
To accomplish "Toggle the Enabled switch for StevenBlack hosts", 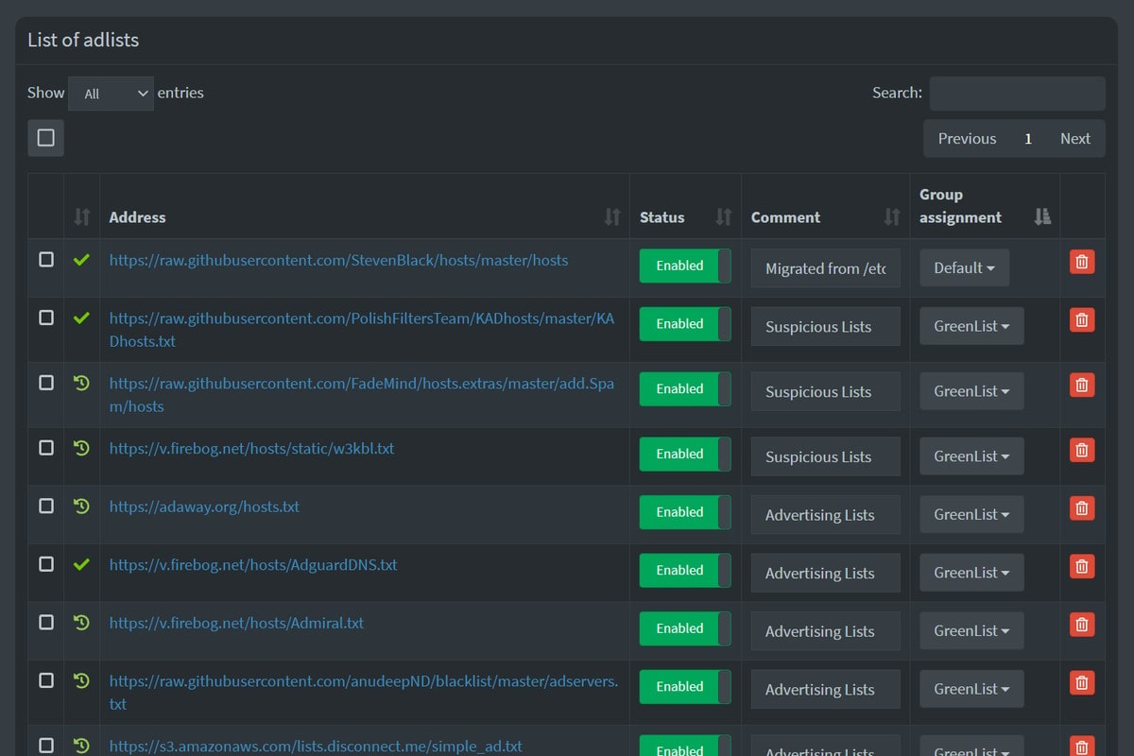I will tap(685, 266).
